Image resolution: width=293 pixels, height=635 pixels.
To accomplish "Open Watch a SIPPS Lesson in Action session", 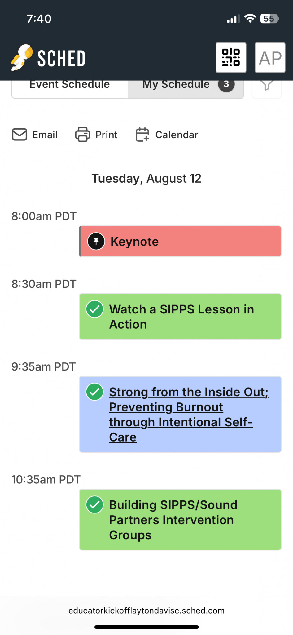I will 181,317.
